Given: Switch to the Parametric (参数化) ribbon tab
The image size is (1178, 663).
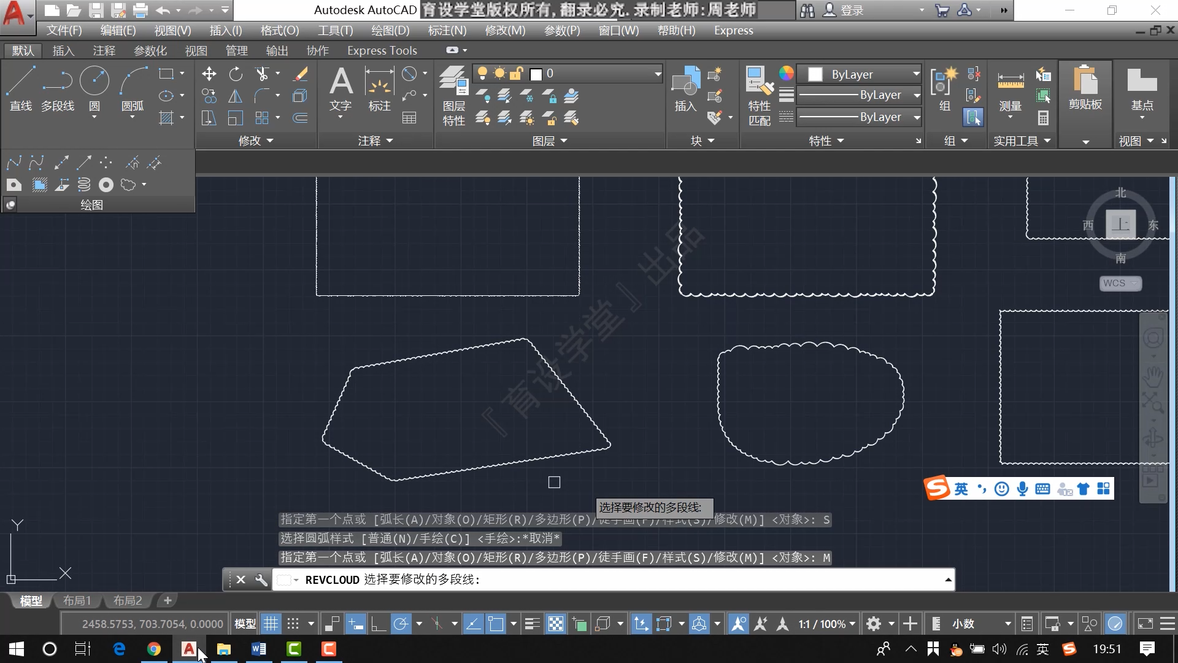Looking at the screenshot, I should coord(150,51).
